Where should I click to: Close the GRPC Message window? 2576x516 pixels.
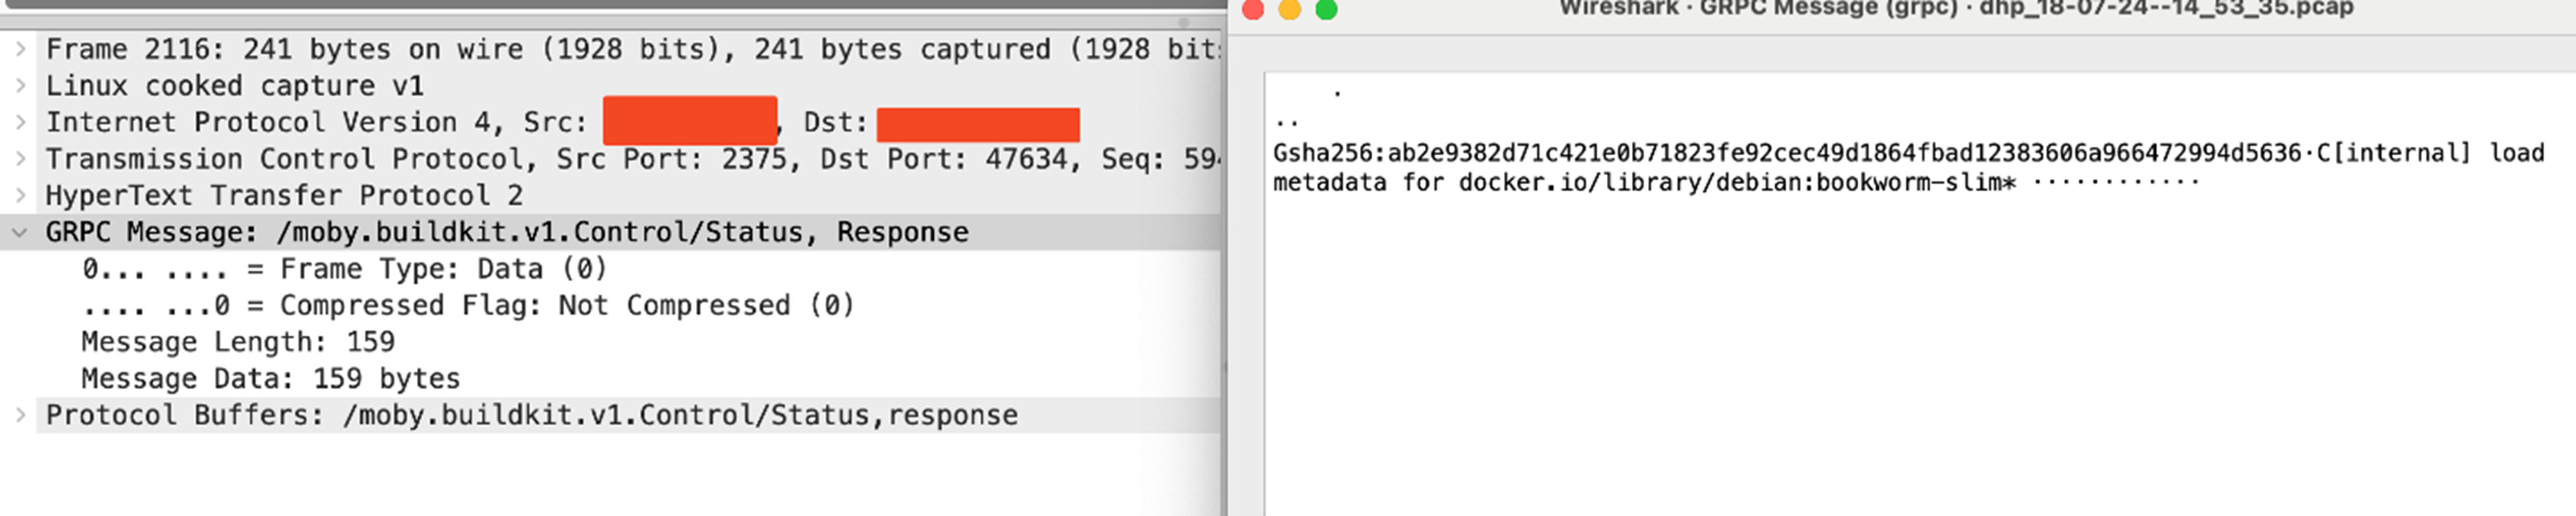pos(1253,9)
